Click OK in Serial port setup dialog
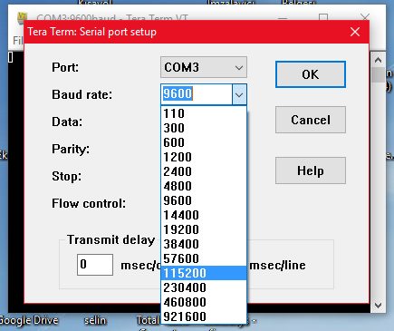This screenshot has height=331, width=394. tap(311, 74)
